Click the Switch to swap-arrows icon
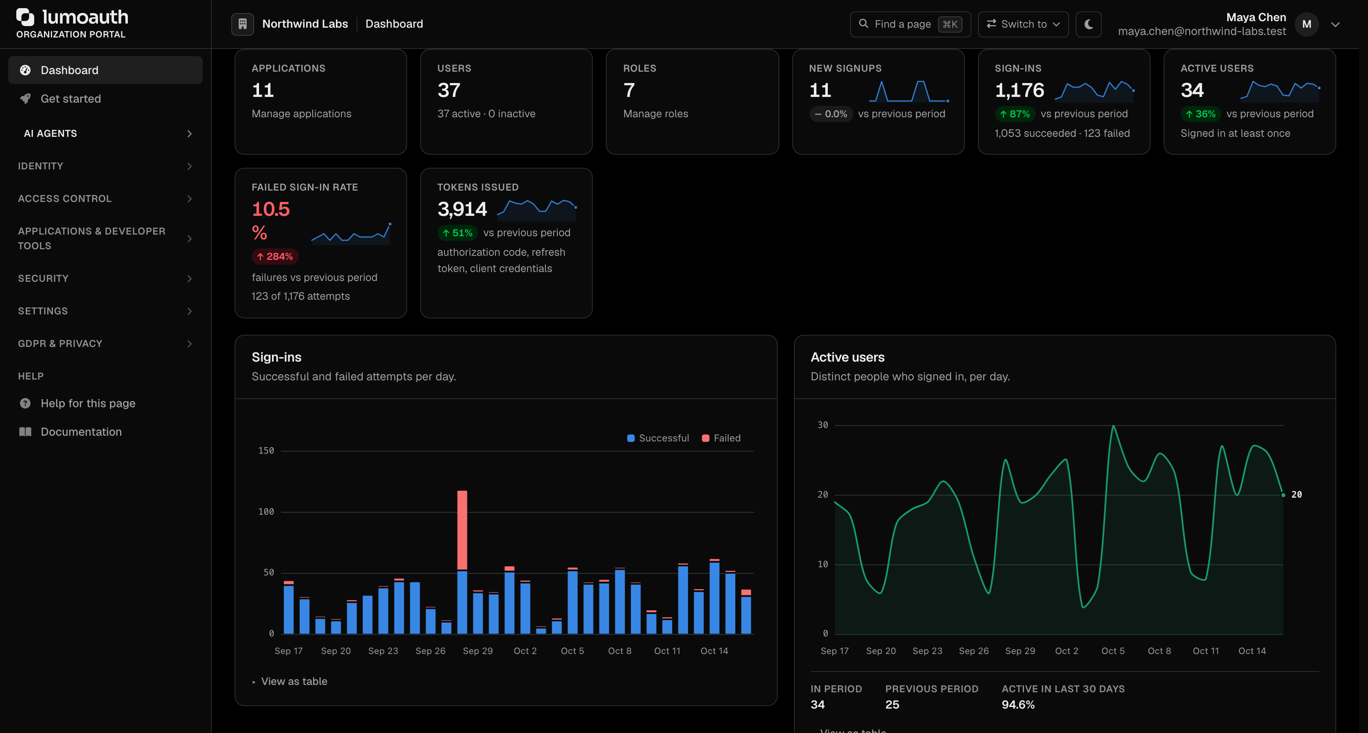This screenshot has height=733, width=1368. (991, 24)
